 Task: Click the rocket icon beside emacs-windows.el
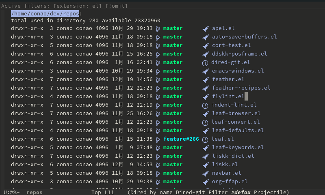tap(206, 71)
